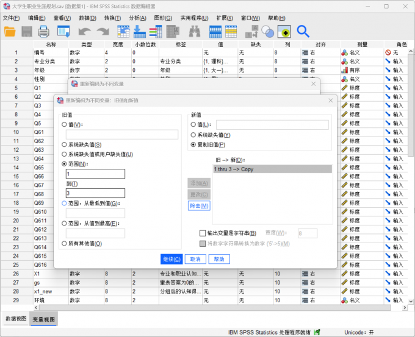Close the 旧值和新值 dialog
Viewport: 415px width, 337px height.
(330, 101)
